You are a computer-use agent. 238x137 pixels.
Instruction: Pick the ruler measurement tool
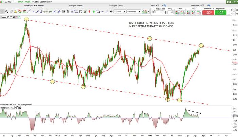[11, 11]
